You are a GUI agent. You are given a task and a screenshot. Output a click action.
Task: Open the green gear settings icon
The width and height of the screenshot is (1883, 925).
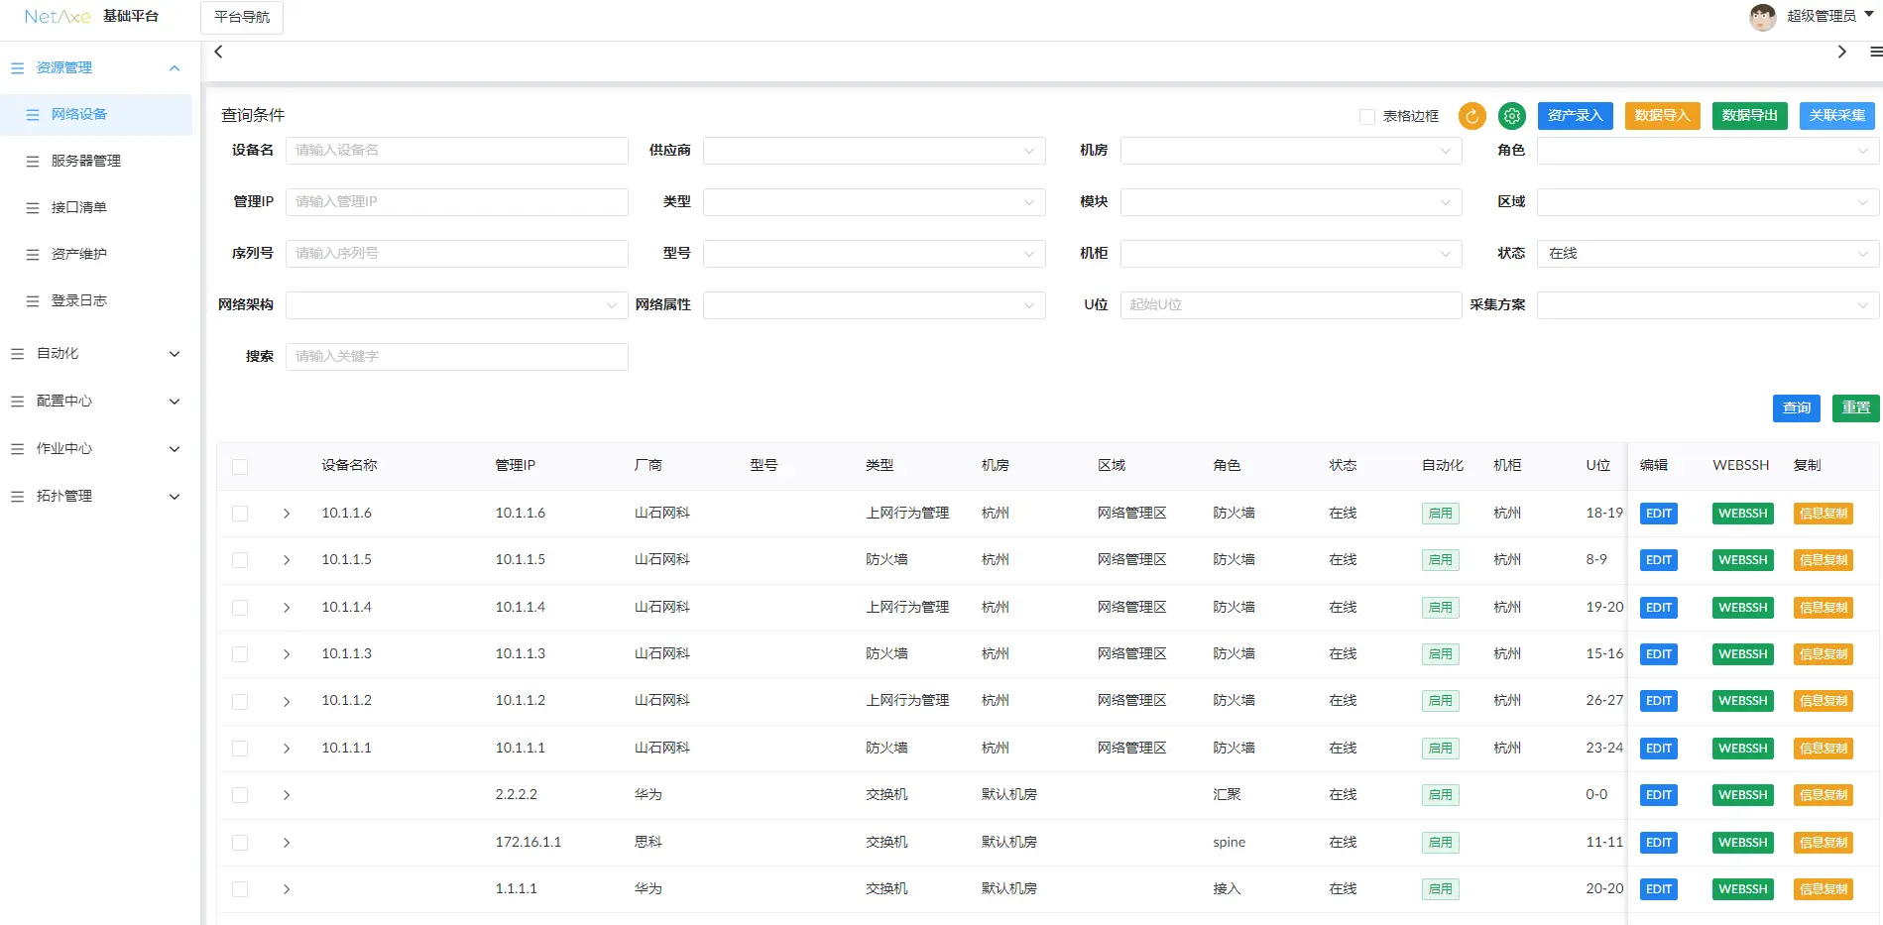[1512, 116]
